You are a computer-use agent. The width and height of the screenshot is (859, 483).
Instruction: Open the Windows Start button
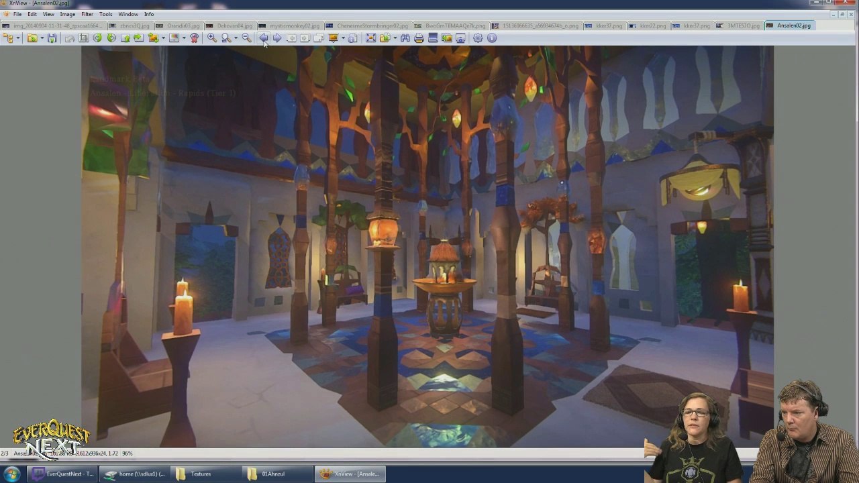coord(12,474)
